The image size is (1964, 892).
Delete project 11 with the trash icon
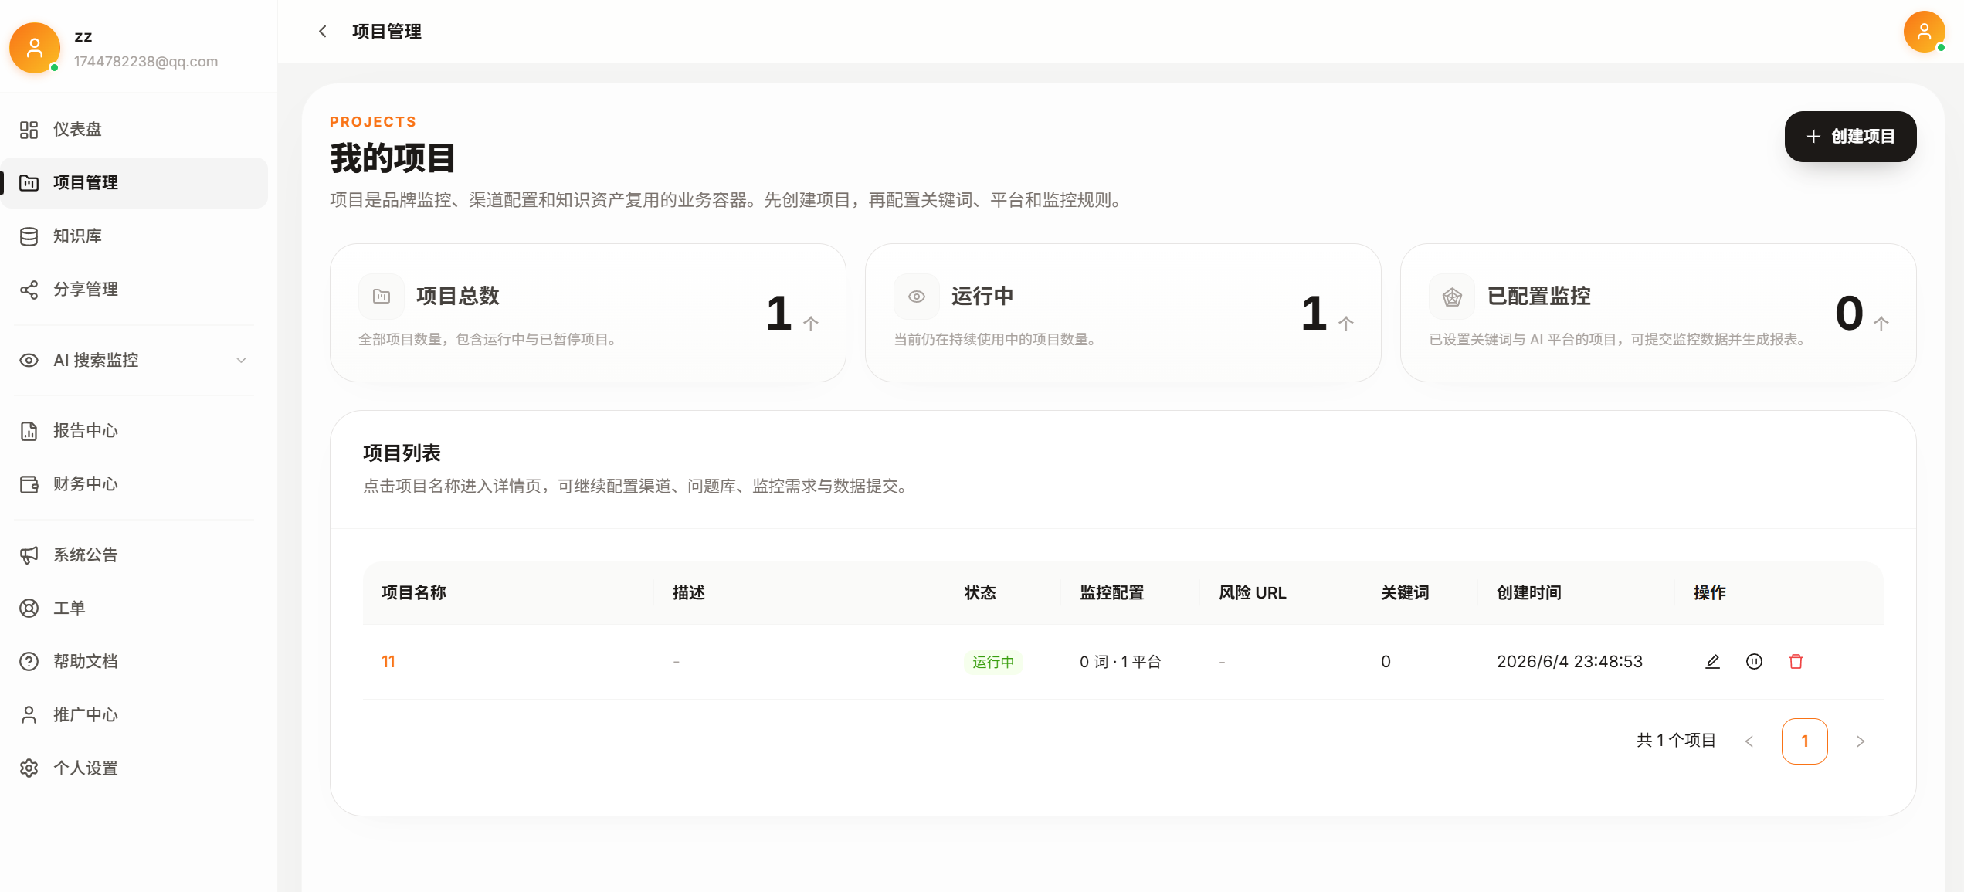coord(1796,662)
